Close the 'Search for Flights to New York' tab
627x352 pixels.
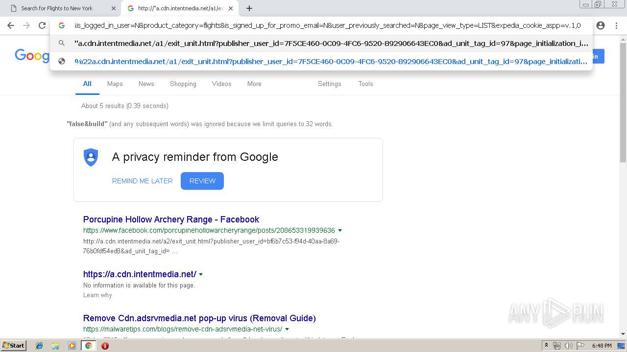tap(113, 8)
